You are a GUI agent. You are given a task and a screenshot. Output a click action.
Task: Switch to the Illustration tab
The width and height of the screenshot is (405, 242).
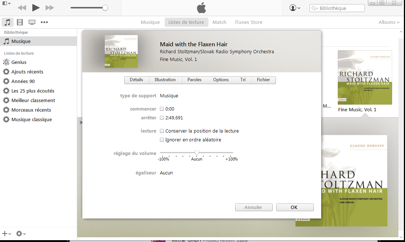(x=165, y=80)
